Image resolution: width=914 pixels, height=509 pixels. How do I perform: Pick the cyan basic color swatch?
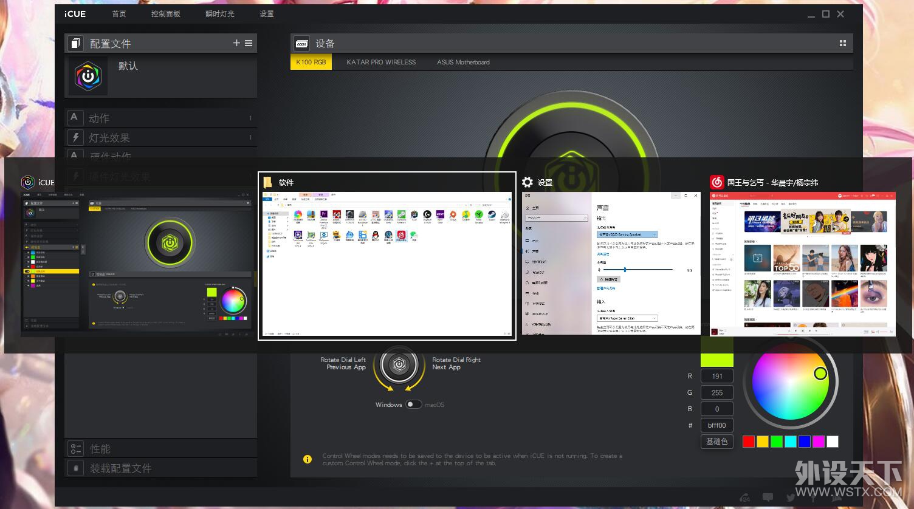791,442
